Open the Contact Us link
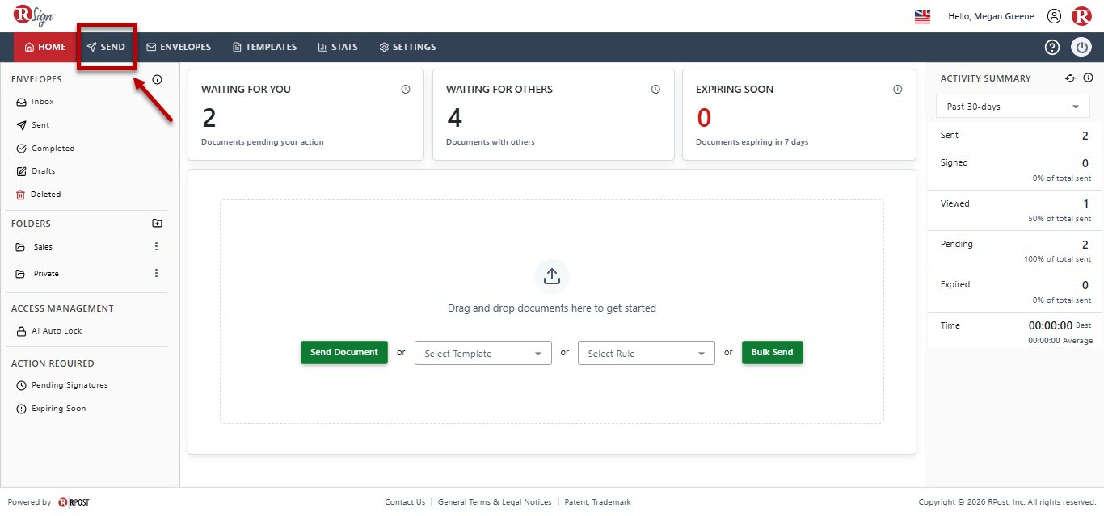1104x516 pixels. click(405, 502)
